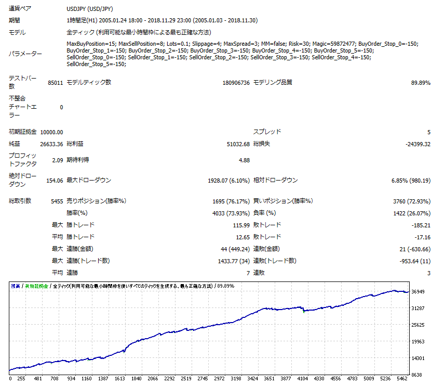Click the total trades value 5455
The height and width of the screenshot is (385, 445).
click(x=57, y=201)
